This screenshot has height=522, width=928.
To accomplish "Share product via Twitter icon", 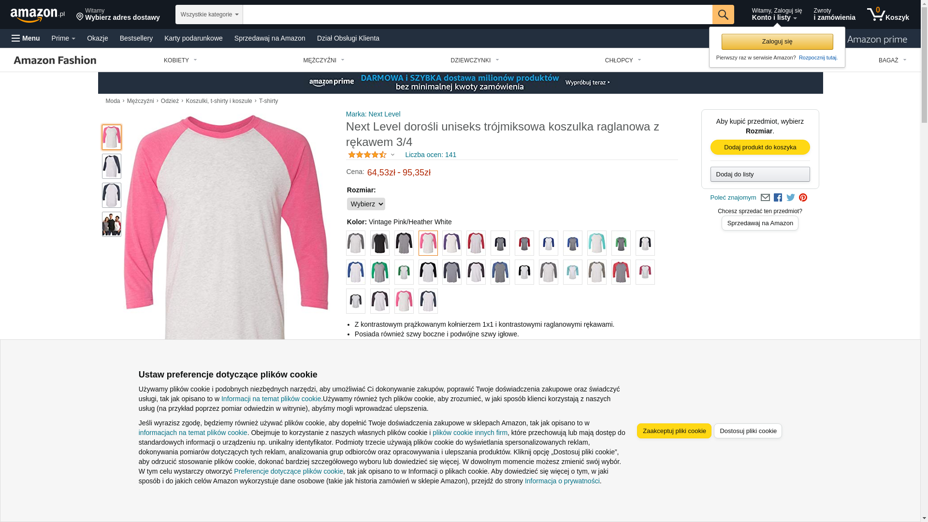I will 791,198.
